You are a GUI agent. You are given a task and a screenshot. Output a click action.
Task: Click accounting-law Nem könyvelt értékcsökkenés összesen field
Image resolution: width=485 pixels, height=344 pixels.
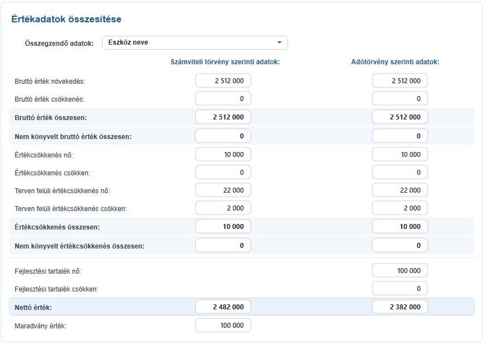click(x=223, y=246)
